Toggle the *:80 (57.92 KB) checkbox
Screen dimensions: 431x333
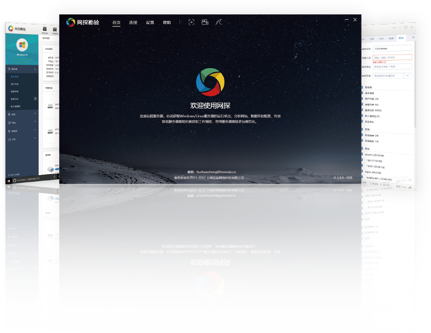(362, 159)
